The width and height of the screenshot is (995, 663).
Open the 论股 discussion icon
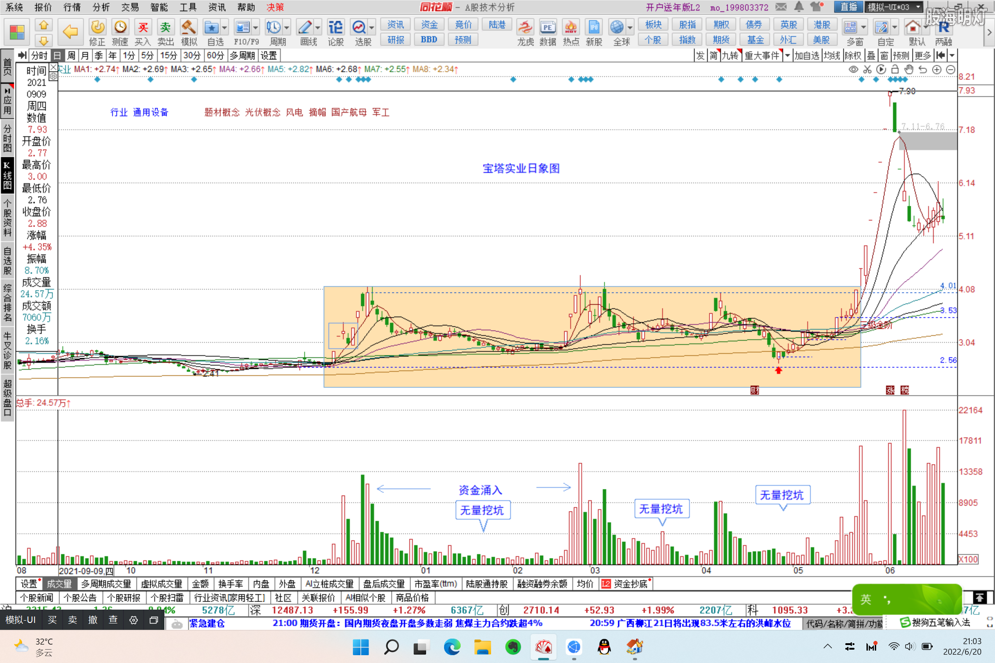pos(336,32)
